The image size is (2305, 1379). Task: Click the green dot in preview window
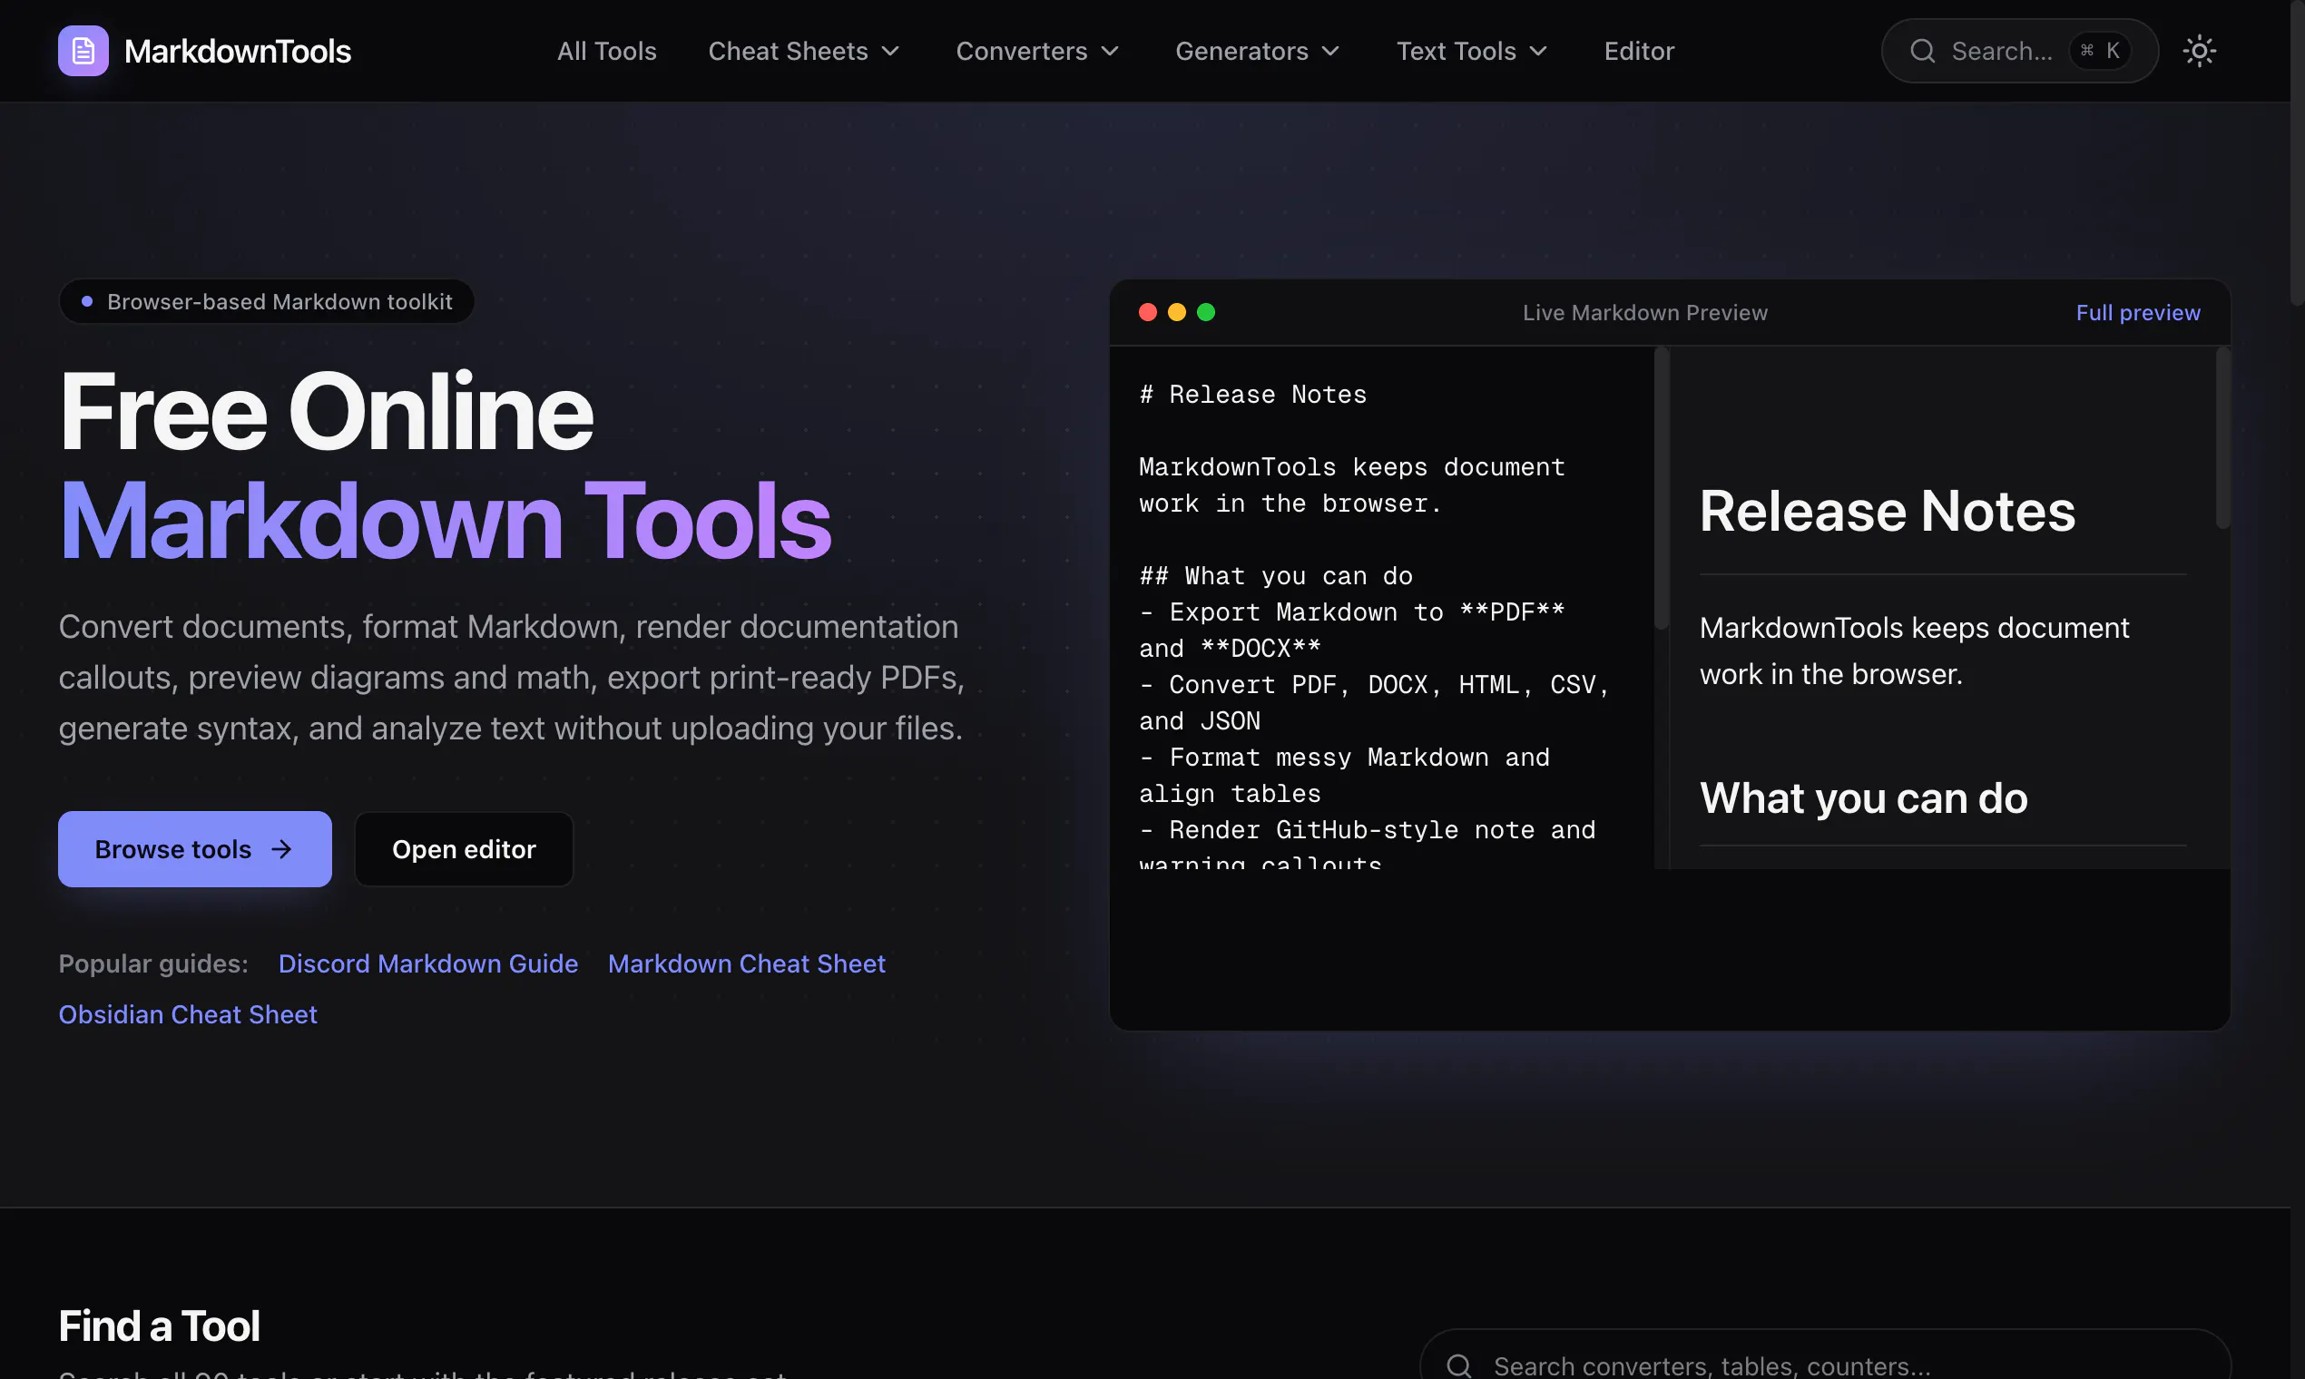(1206, 312)
